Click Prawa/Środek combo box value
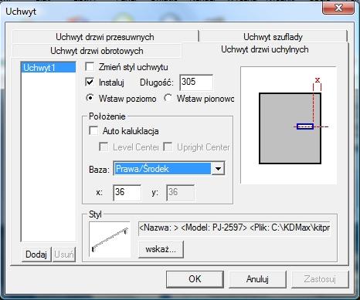360x300 pixels. pos(162,169)
